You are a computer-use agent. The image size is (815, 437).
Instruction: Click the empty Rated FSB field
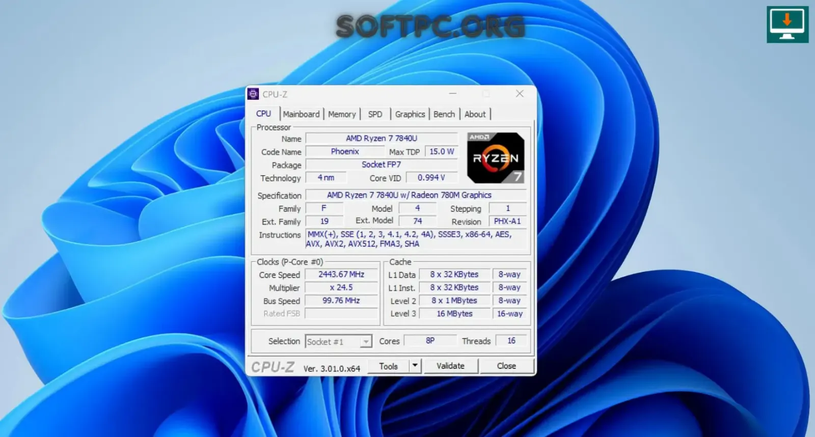(341, 314)
